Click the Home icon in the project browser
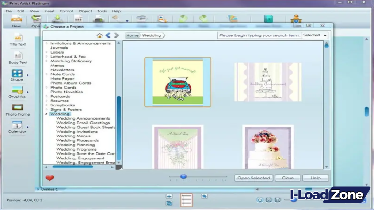 99,35
